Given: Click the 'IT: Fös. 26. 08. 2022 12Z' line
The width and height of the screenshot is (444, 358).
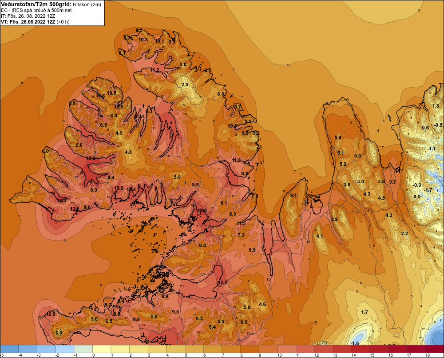Looking at the screenshot, I should 28,16.
